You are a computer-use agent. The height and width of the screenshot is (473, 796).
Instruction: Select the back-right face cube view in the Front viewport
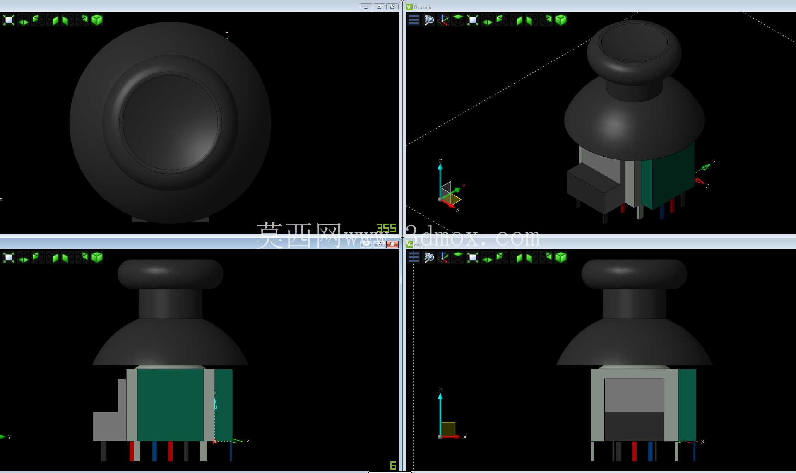point(546,258)
